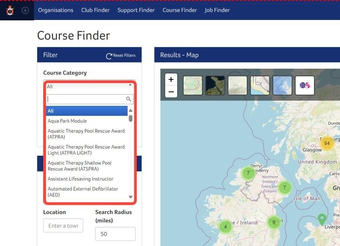The height and width of the screenshot is (246, 340).
Task: Click the list scrollbar down arrow
Action: [130, 197]
